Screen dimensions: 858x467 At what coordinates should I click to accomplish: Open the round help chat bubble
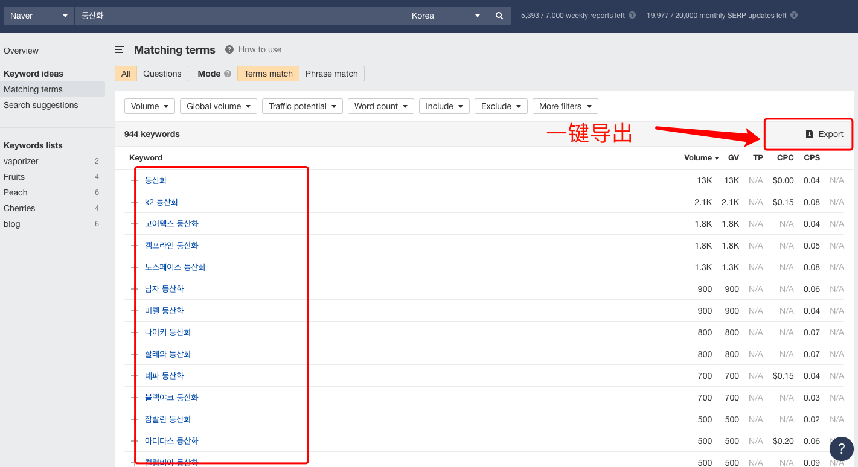click(x=842, y=449)
